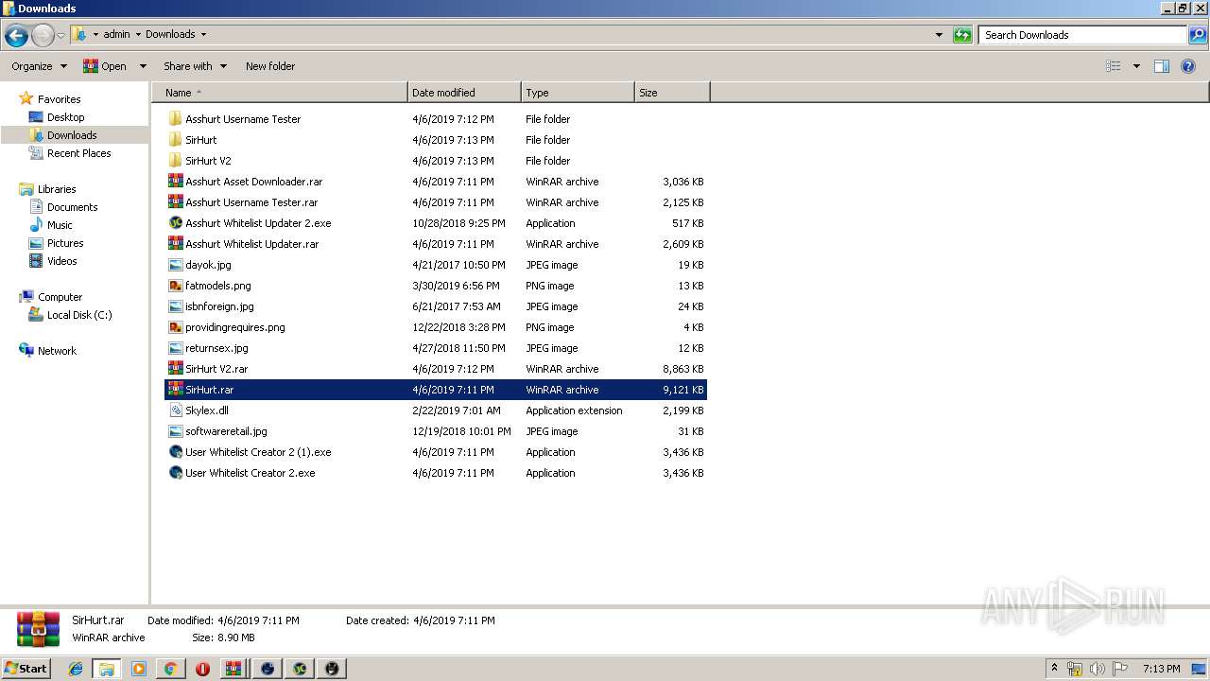Click the Asshurt Whitelist Updater 2.exe icon

(x=175, y=223)
